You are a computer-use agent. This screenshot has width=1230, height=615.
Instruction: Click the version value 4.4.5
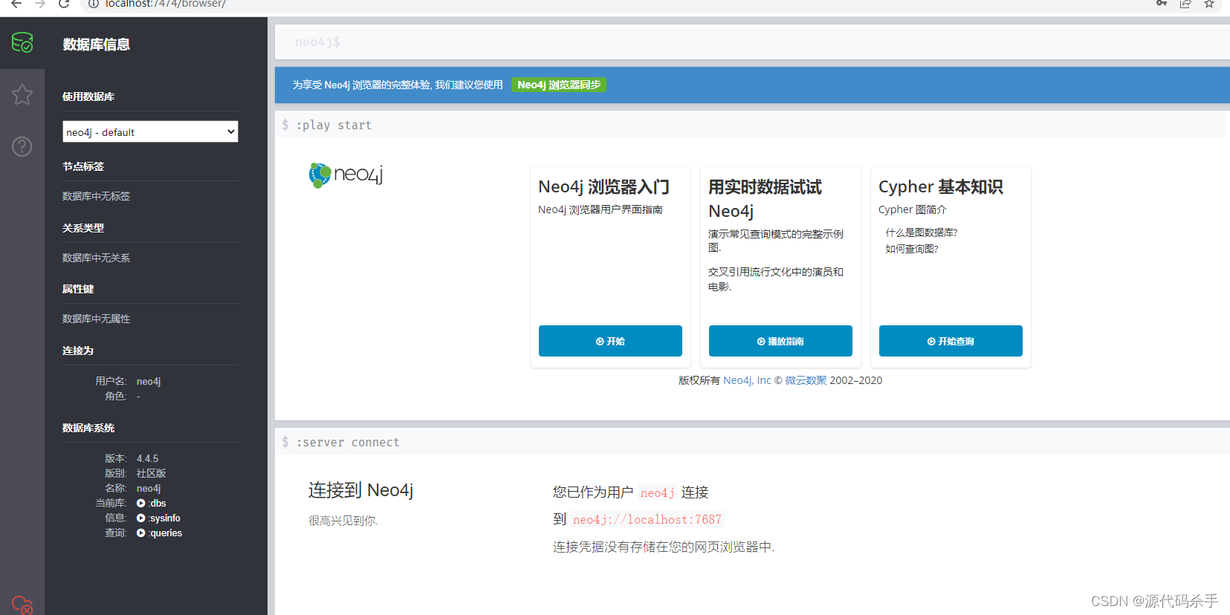point(147,458)
